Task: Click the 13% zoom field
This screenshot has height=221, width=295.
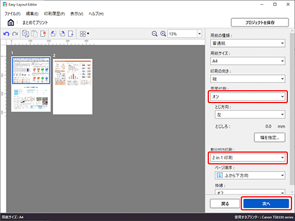Action: coord(182,34)
